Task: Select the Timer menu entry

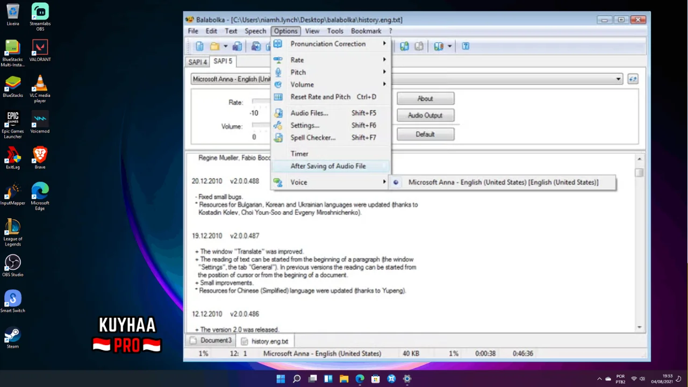Action: (331, 154)
